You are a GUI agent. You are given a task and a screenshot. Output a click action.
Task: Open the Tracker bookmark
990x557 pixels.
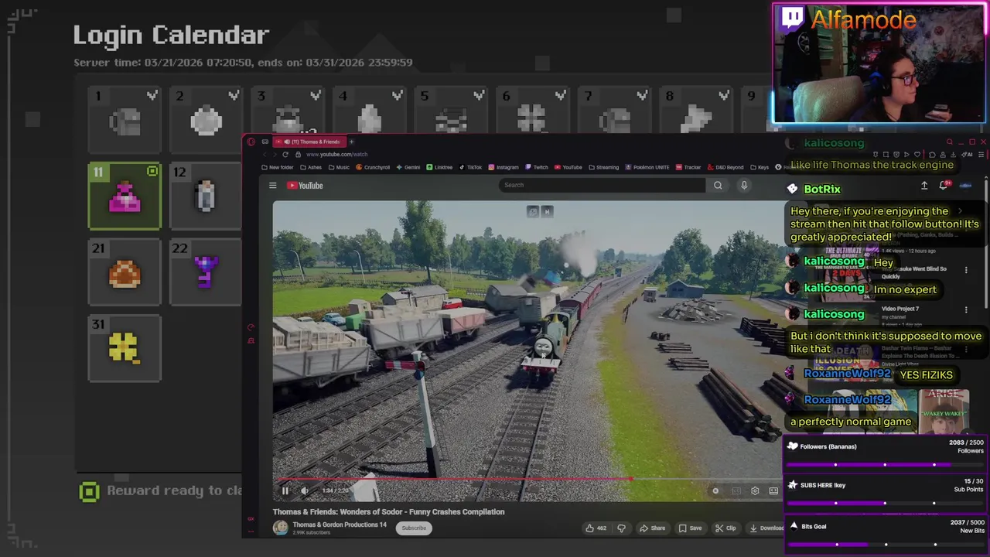point(688,167)
